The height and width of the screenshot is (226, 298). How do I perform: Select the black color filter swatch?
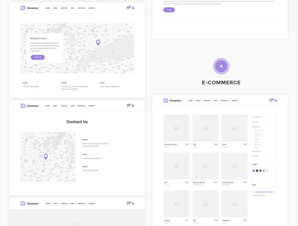[257, 171]
